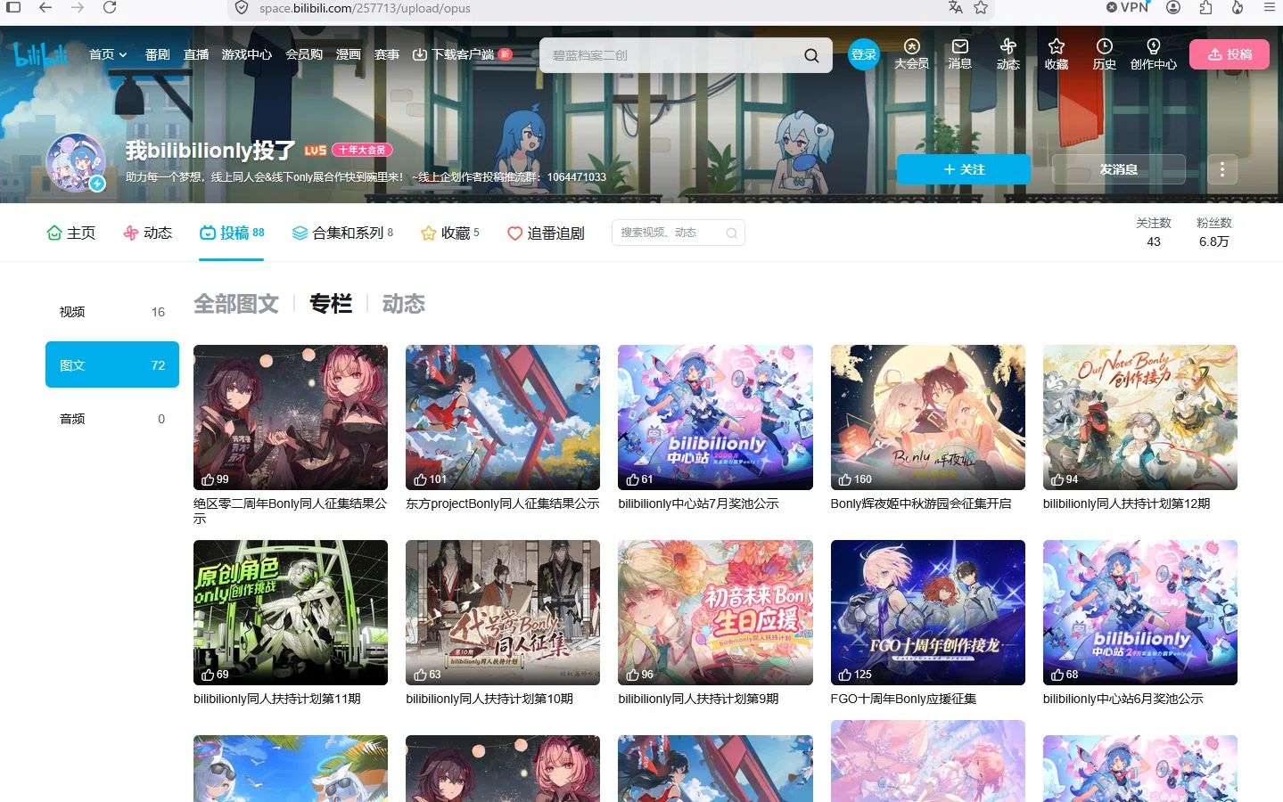This screenshot has width=1283, height=802.
Task: Click the 粉丝数 6.8万 follower count
Action: pyautogui.click(x=1214, y=233)
